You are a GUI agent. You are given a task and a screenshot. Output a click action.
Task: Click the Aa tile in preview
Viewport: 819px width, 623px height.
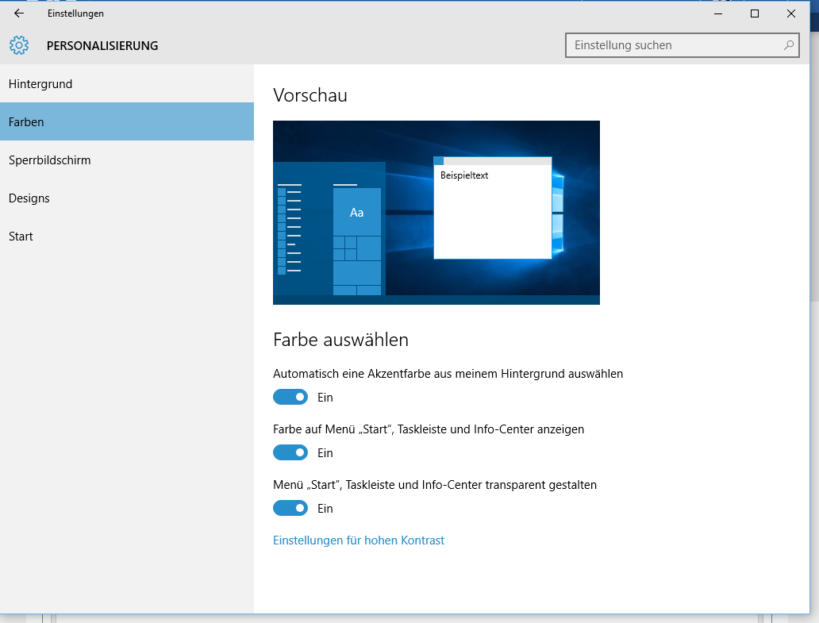click(357, 213)
